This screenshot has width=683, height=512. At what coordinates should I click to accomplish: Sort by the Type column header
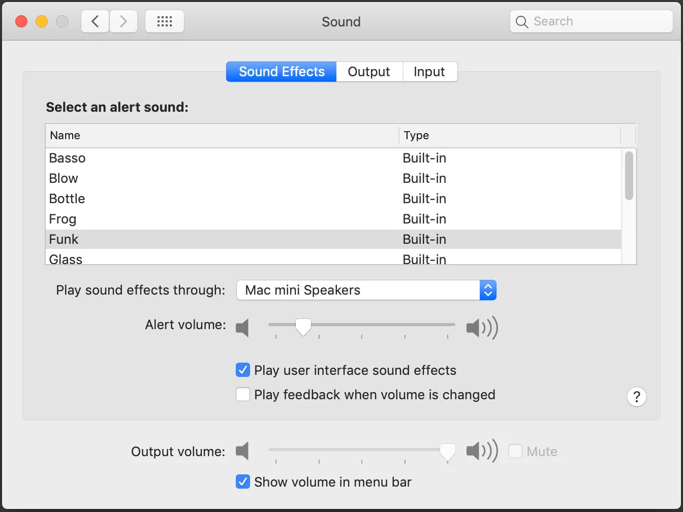point(510,136)
